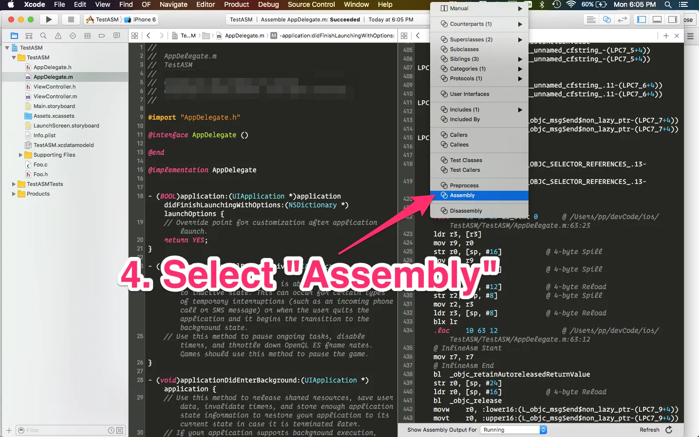Toggle the utilities panel visibility
Screen dimensions: 699x437
coord(673,19)
